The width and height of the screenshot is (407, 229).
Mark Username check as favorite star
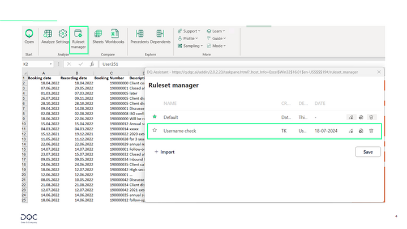[155, 130]
